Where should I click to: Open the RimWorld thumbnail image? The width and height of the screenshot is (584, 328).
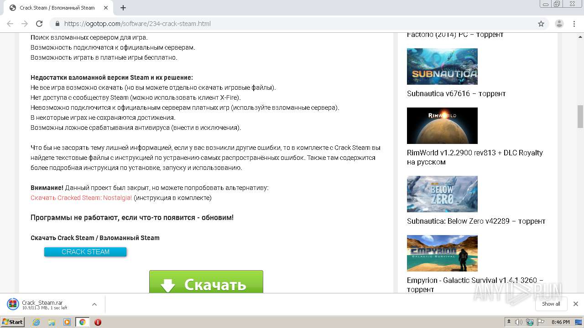pyautogui.click(x=442, y=126)
